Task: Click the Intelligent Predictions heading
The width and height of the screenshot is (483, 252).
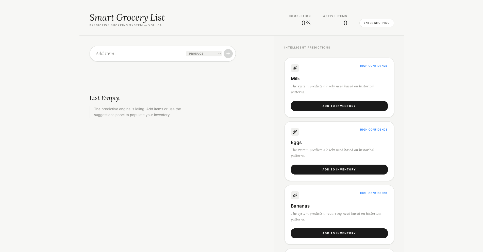Action: click(x=307, y=48)
